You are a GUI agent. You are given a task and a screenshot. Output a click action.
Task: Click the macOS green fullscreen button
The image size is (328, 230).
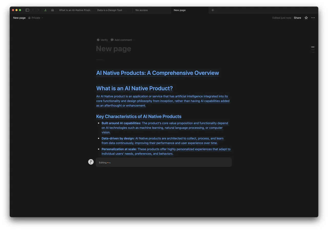click(20, 10)
